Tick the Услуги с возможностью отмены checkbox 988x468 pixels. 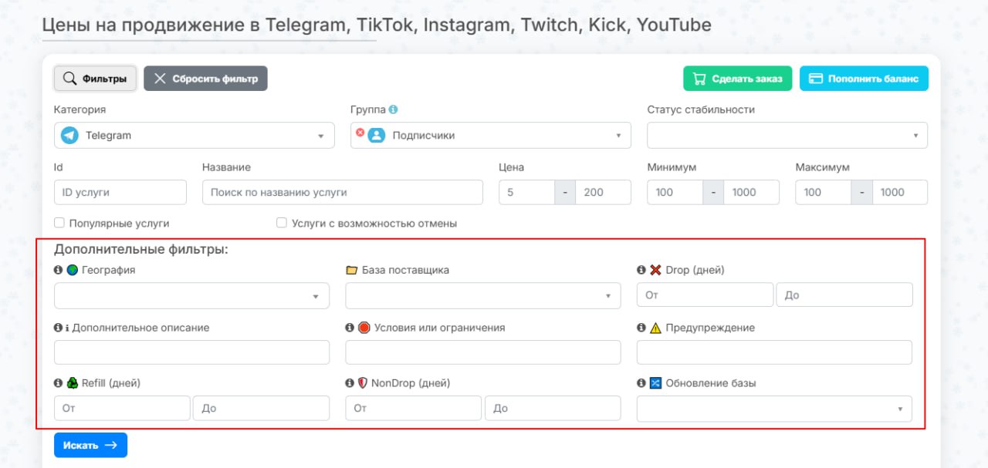tap(282, 223)
